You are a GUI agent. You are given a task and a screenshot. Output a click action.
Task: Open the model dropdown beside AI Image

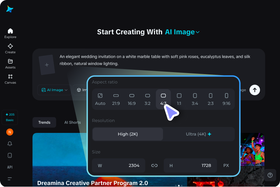[80, 90]
